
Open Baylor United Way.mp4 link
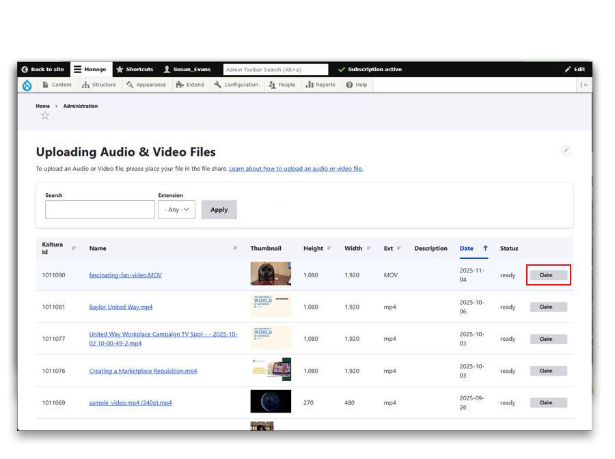tap(121, 307)
